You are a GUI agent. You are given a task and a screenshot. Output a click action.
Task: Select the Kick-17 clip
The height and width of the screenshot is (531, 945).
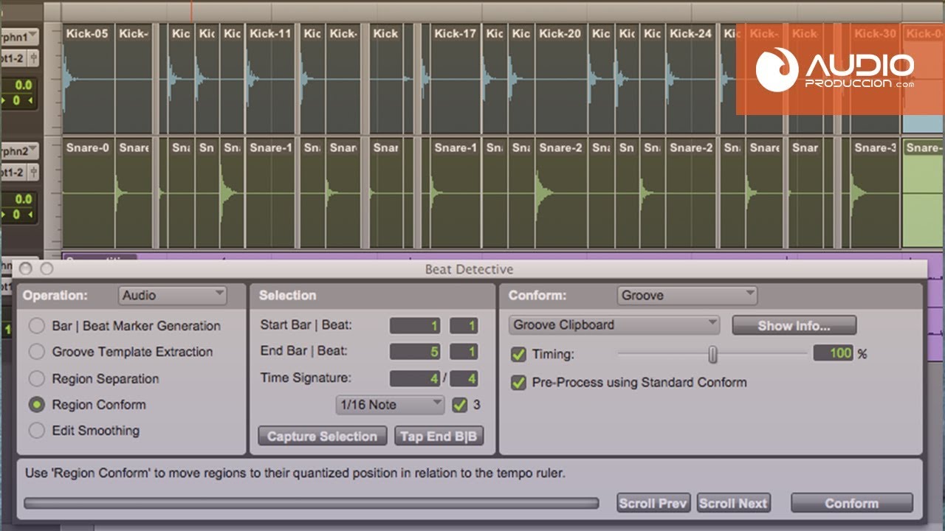point(456,79)
